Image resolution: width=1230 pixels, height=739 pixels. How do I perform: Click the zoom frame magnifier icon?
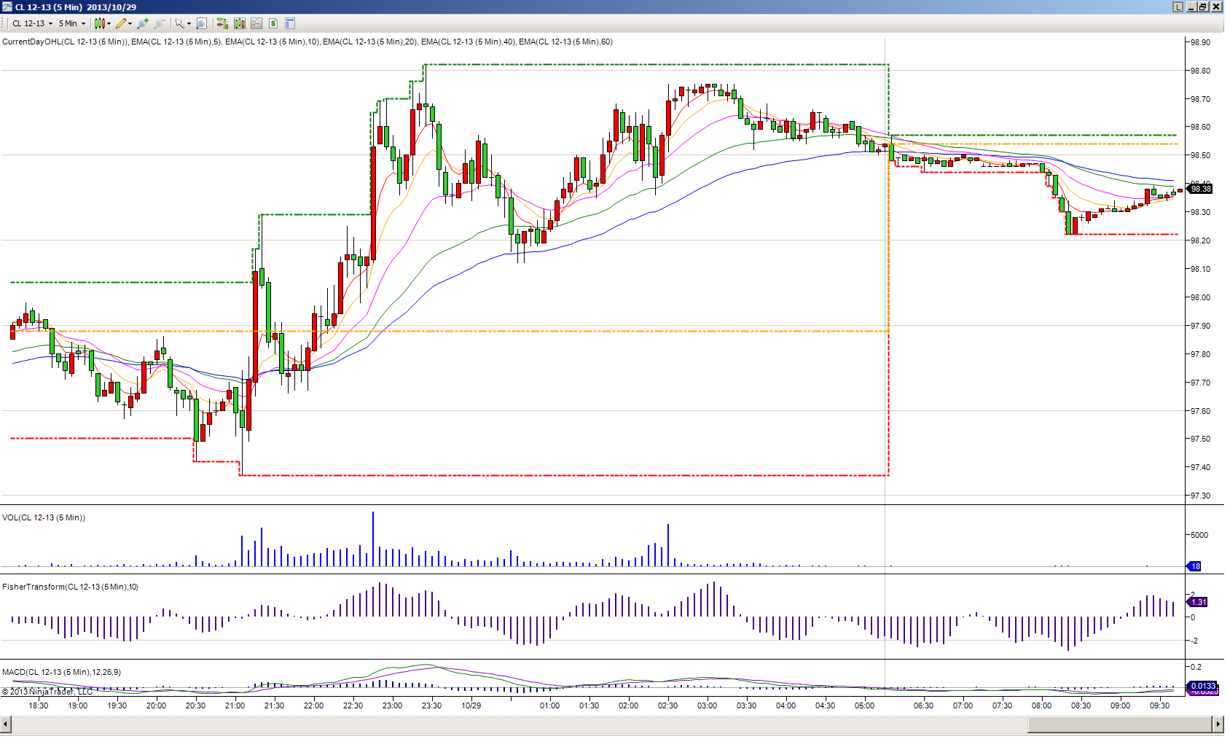(x=202, y=23)
